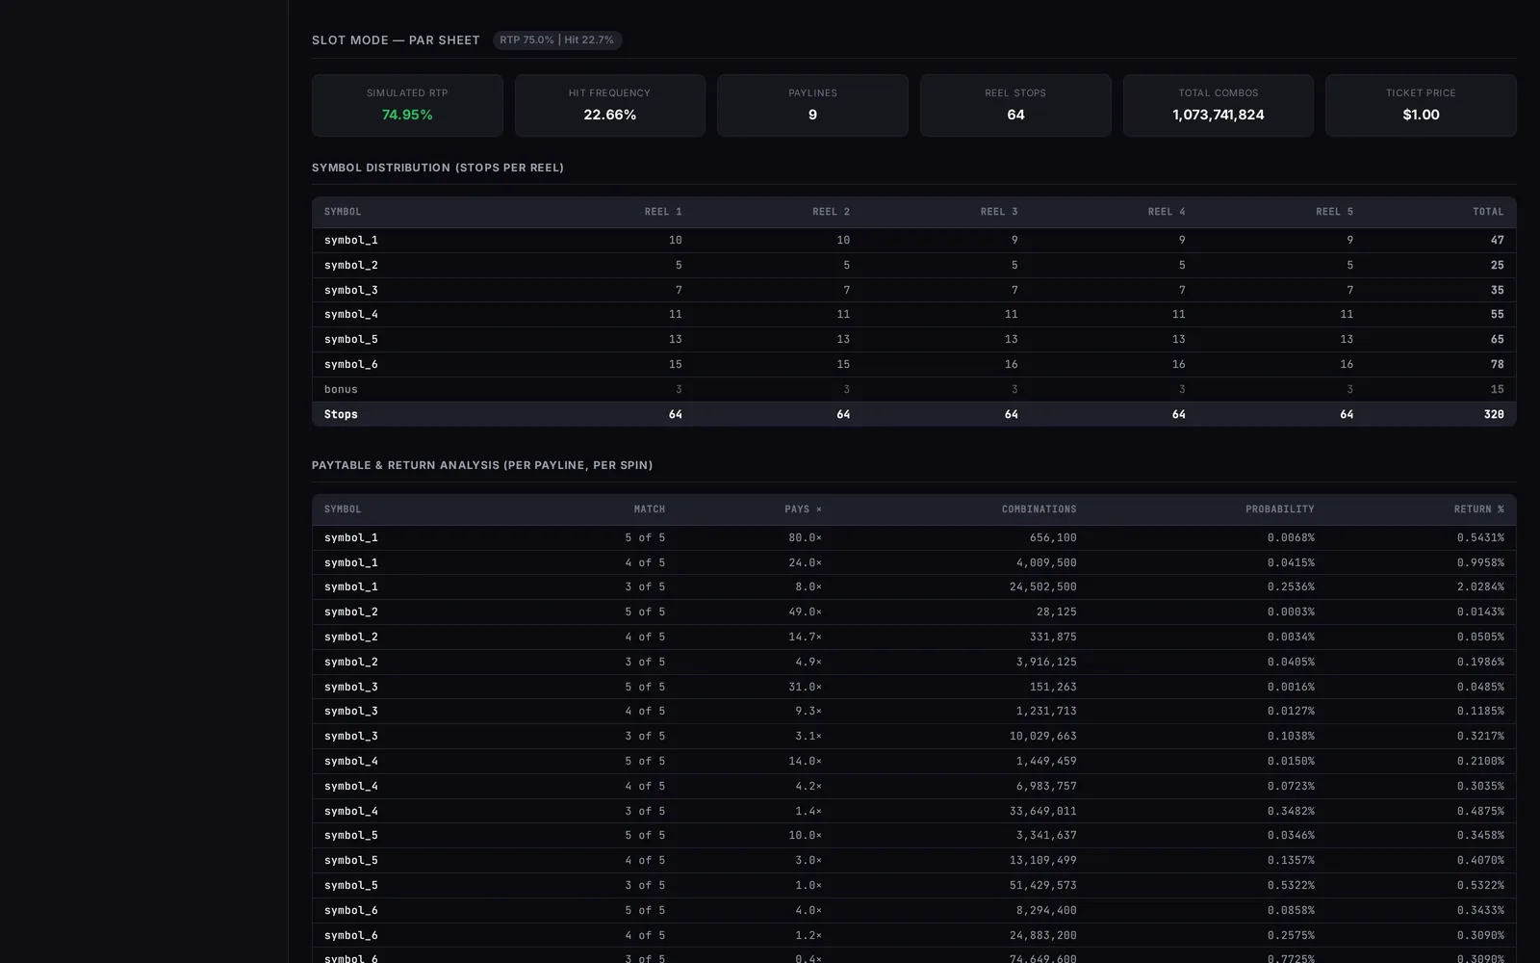Click the Reel Stops 64 stat card
1540x963 pixels.
coord(1015,105)
